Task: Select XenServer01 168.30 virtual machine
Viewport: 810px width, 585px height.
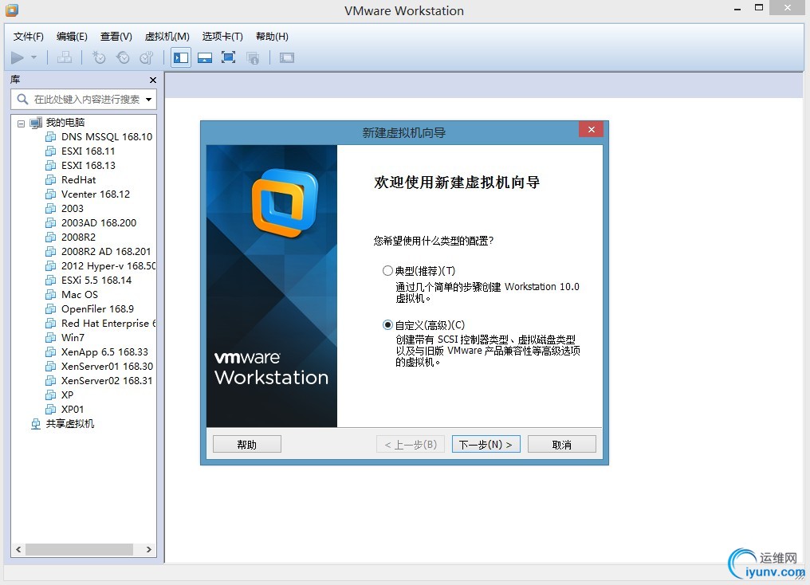Action: click(x=107, y=367)
